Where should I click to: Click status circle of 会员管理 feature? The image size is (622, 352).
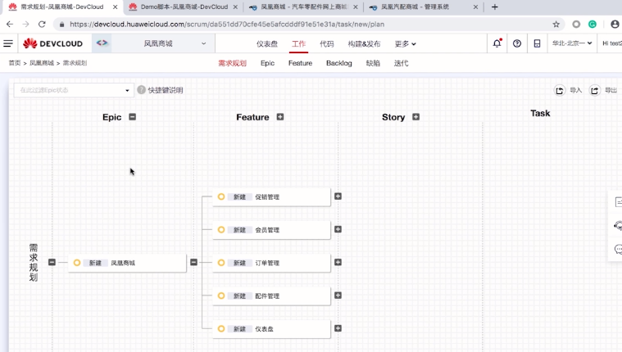click(221, 229)
